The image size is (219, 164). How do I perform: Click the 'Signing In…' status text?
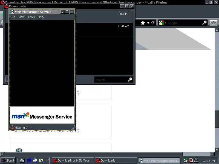[x=23, y=128]
